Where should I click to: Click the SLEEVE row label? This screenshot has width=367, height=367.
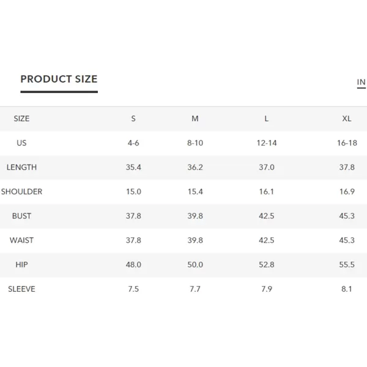click(x=21, y=289)
